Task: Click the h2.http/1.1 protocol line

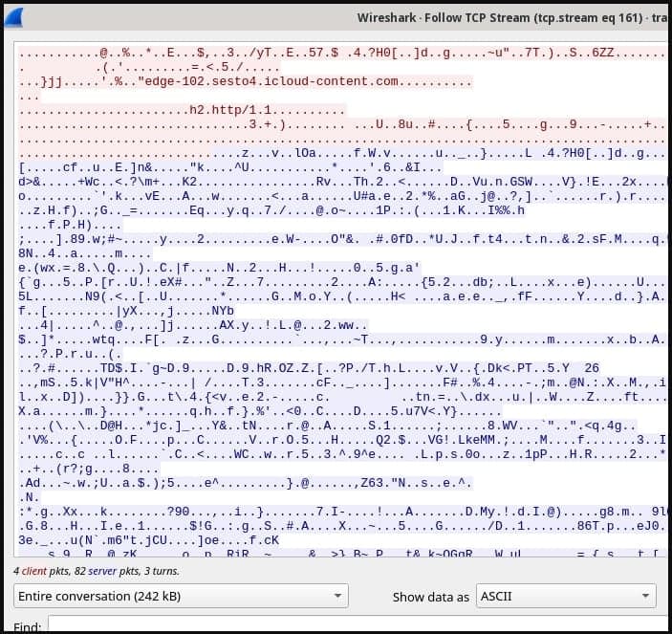Action: point(233,111)
